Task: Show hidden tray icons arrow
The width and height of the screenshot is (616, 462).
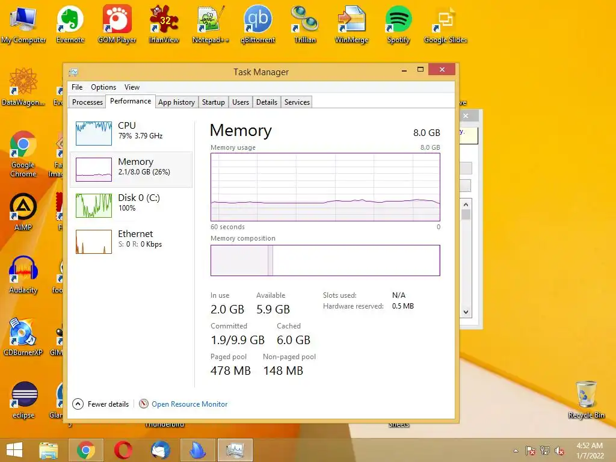Action: coord(516,451)
